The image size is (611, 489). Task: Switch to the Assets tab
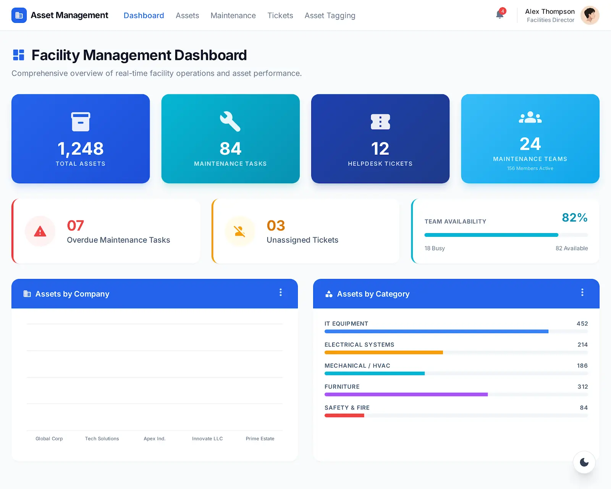point(187,16)
